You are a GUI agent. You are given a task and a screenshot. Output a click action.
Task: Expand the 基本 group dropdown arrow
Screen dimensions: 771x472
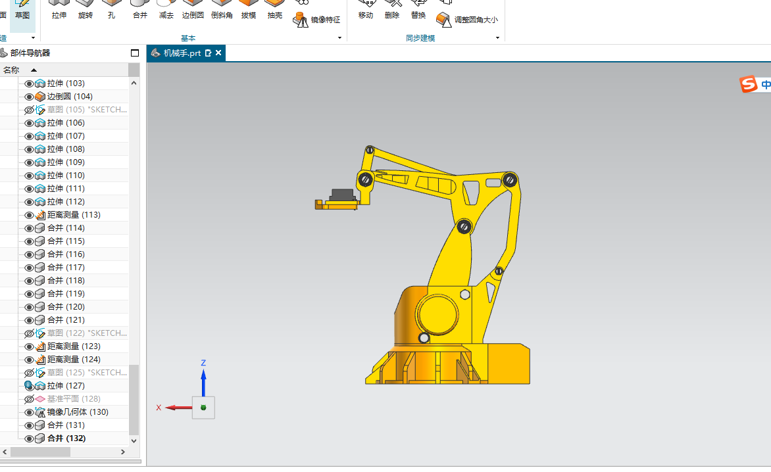339,38
